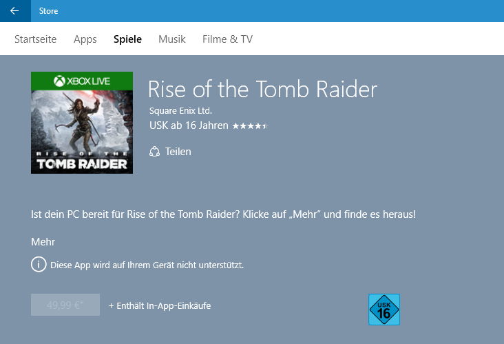Click the back arrow in the Store header
504x344 pixels.
click(14, 11)
